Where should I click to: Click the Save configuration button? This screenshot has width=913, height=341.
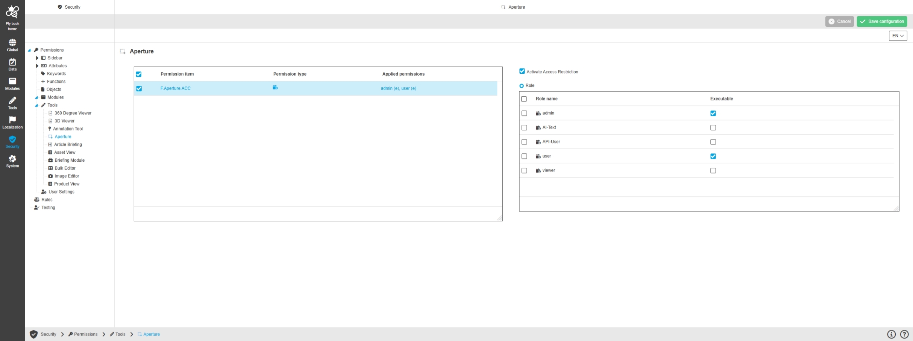tap(882, 21)
